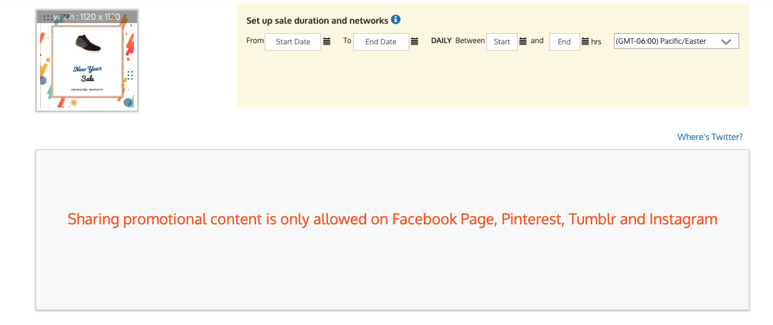Open the (GMT-06:00) Pacific/Easter timezone selector

pyautogui.click(x=677, y=41)
